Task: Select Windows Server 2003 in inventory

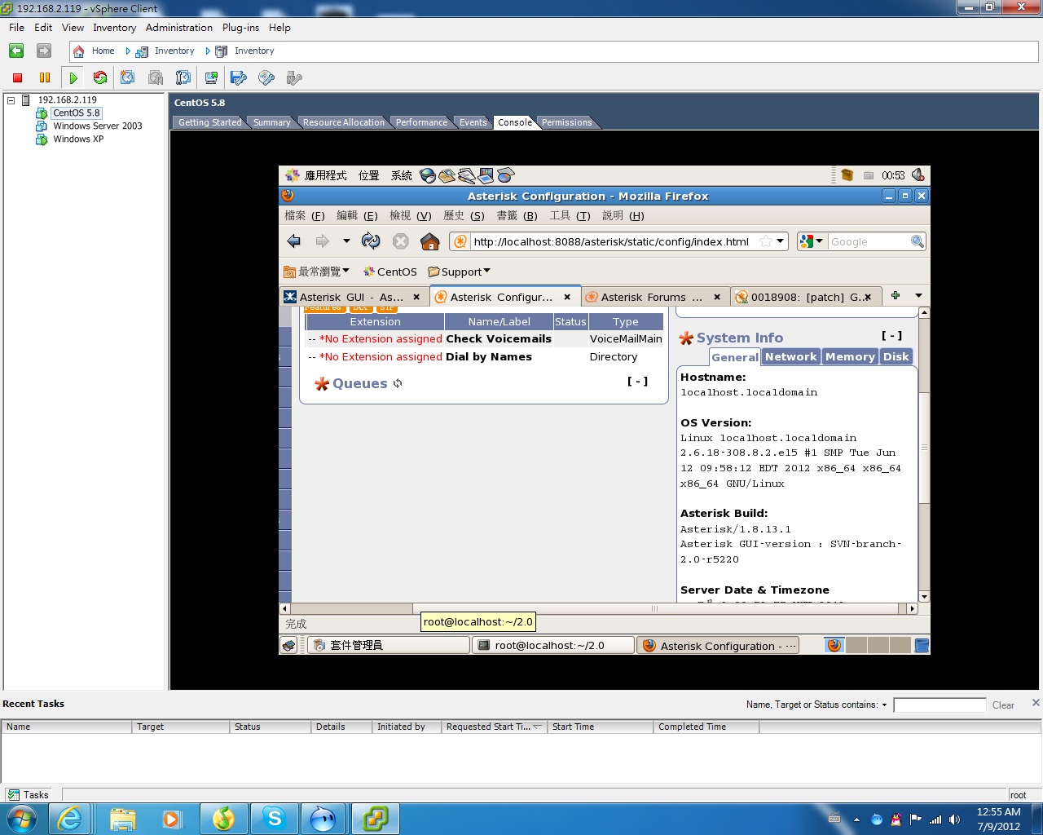Action: tap(97, 126)
